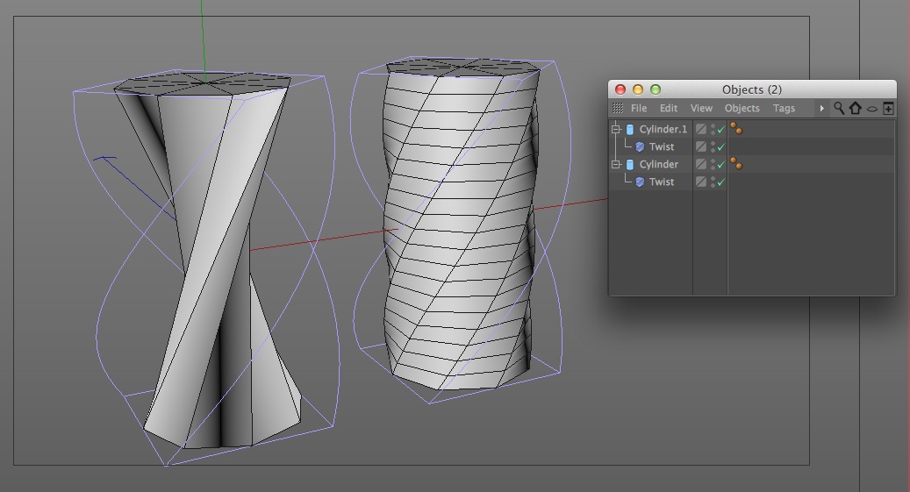Select the Cylinder.1 object name

663,130
